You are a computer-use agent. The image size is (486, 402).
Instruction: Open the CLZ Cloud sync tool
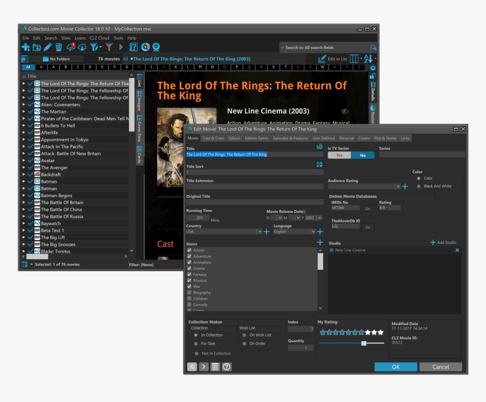click(x=71, y=47)
